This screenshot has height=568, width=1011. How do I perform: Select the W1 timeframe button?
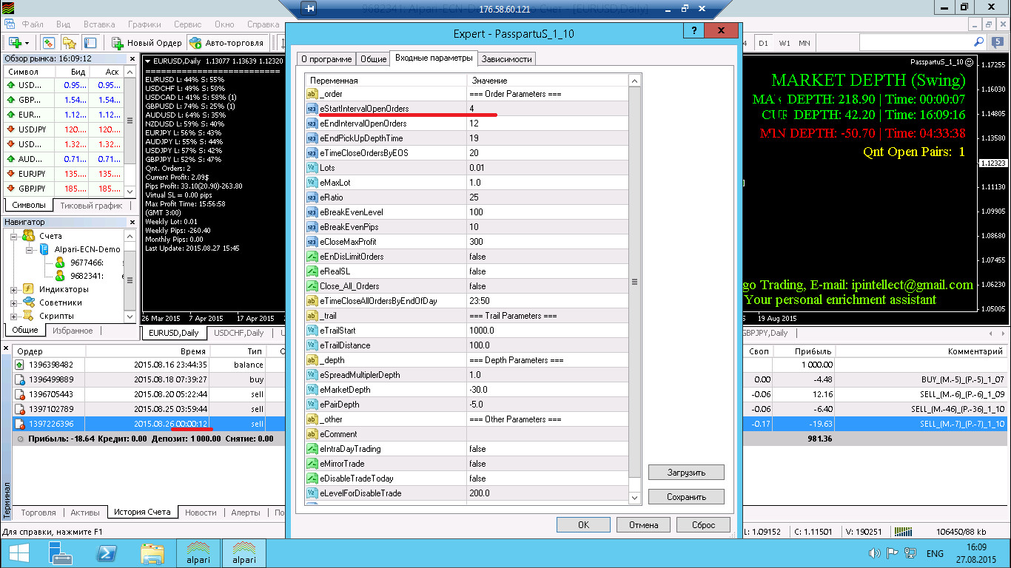pyautogui.click(x=785, y=43)
